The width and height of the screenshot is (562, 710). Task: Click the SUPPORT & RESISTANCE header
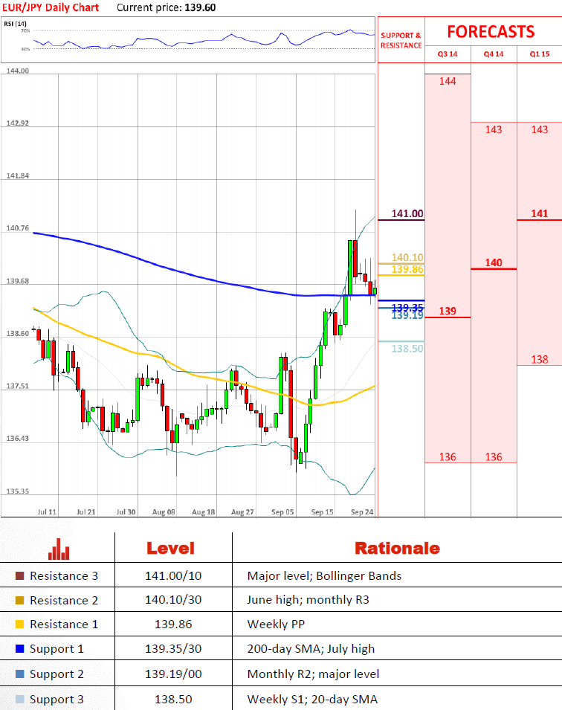(401, 40)
